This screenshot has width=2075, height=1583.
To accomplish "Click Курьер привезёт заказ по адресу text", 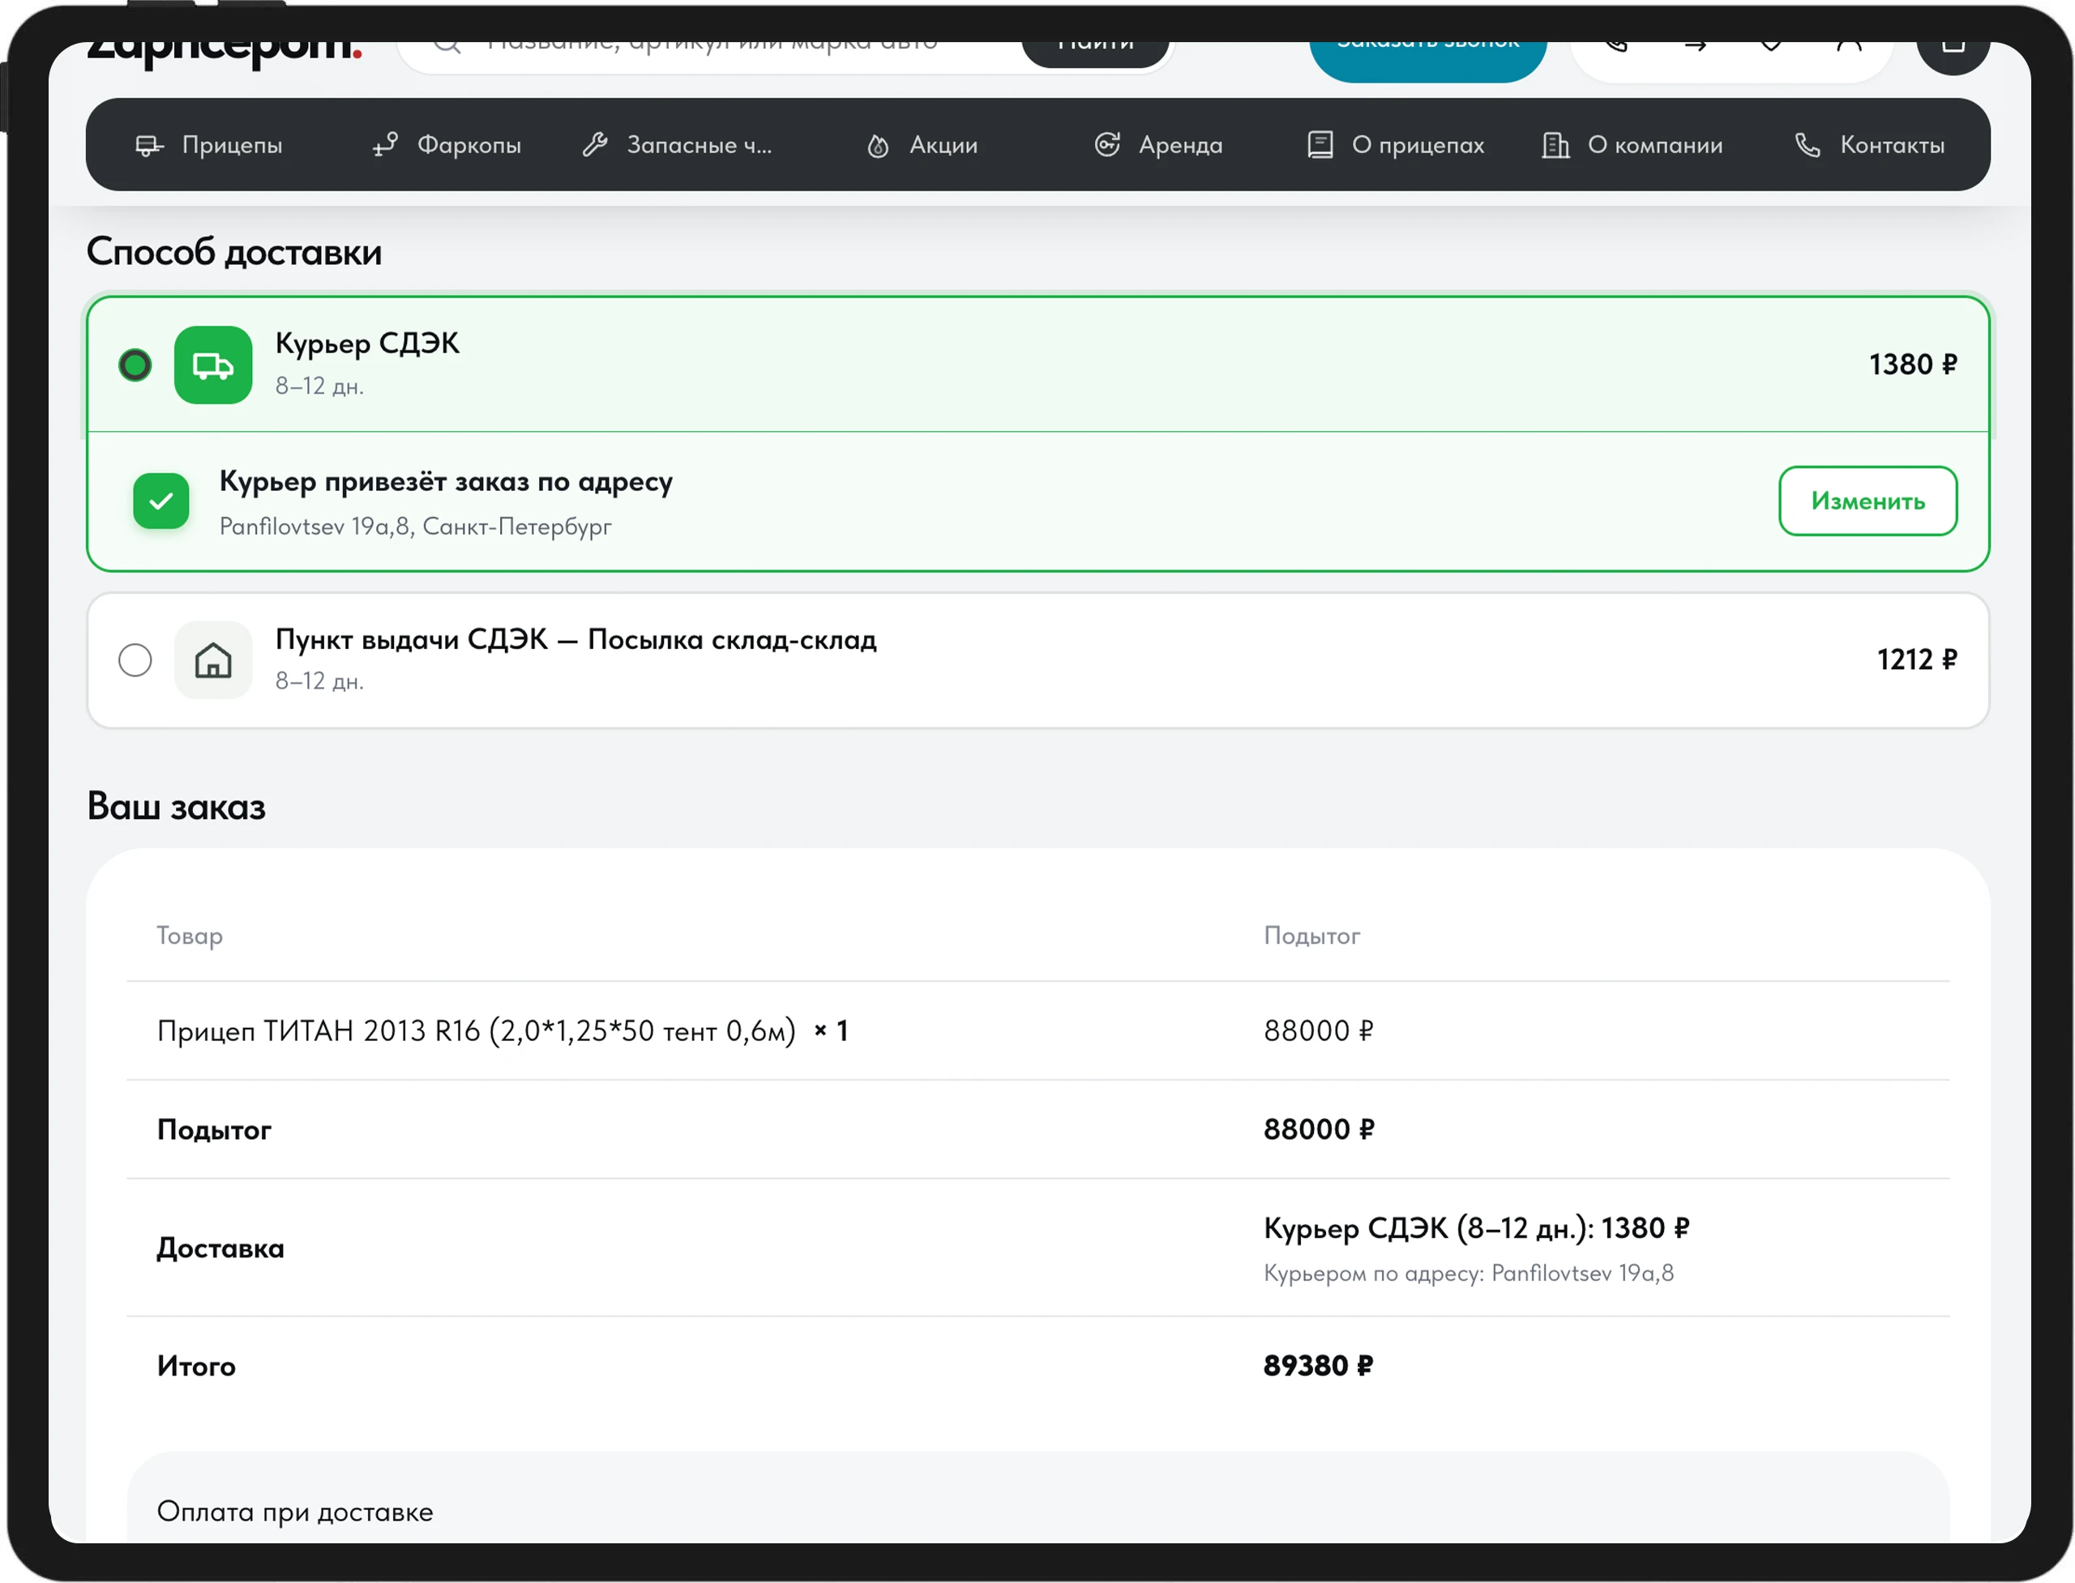I will [x=446, y=481].
